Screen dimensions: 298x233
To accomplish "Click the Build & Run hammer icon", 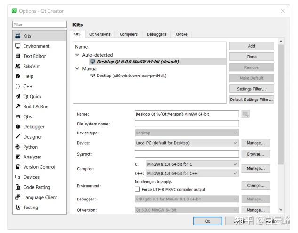I will click(18, 107).
